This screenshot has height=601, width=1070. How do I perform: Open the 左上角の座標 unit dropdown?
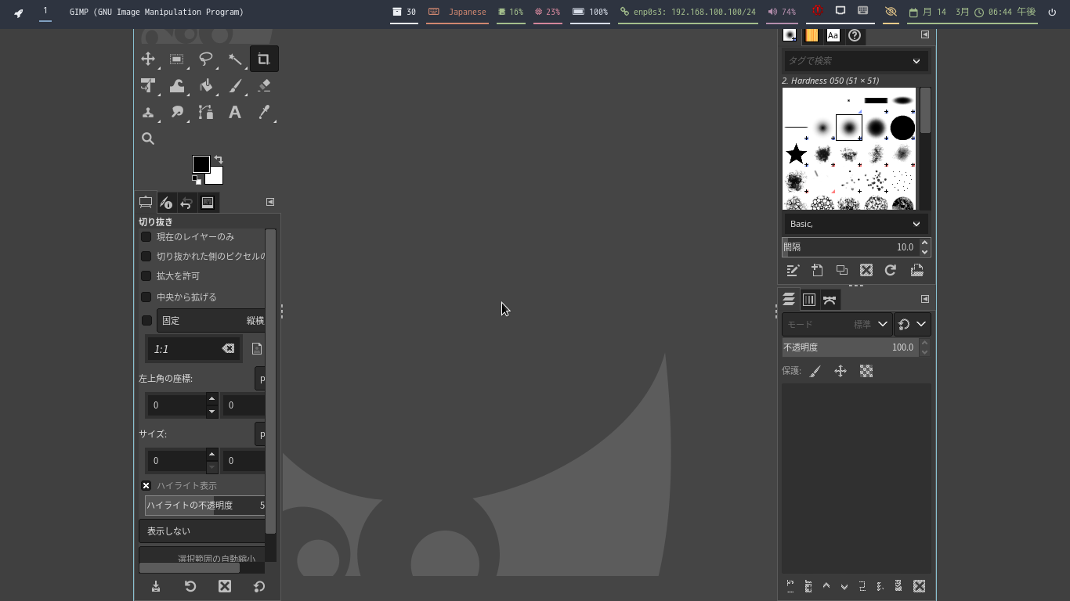click(260, 379)
